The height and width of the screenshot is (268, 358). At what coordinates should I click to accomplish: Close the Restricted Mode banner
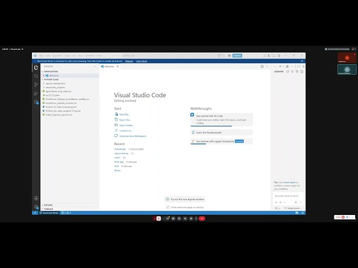click(x=302, y=61)
